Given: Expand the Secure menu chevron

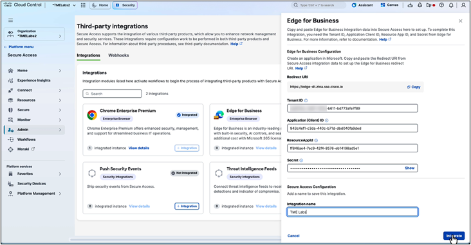Looking at the screenshot, I should [60, 110].
